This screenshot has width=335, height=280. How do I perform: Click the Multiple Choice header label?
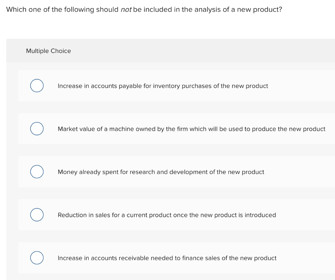pyautogui.click(x=48, y=51)
